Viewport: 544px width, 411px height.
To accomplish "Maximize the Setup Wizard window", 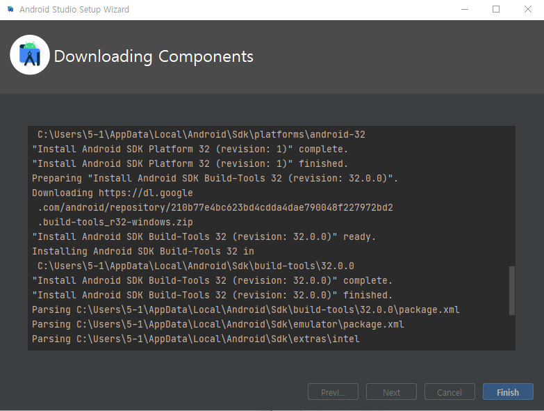I will (x=496, y=9).
